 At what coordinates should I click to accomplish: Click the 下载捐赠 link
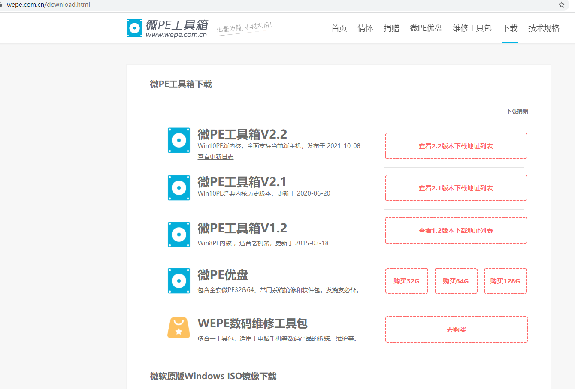coord(517,111)
